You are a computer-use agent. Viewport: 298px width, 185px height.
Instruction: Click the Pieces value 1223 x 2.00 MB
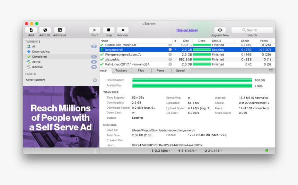coord(208,135)
